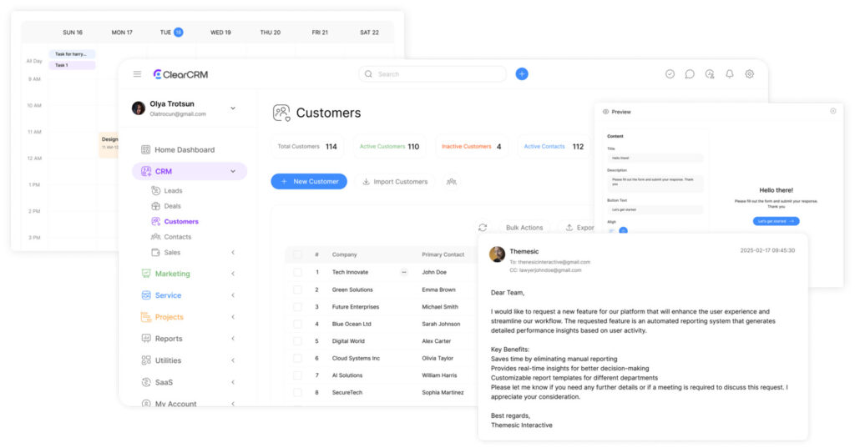
Task: Open the chat messages icon
Action: [x=690, y=74]
